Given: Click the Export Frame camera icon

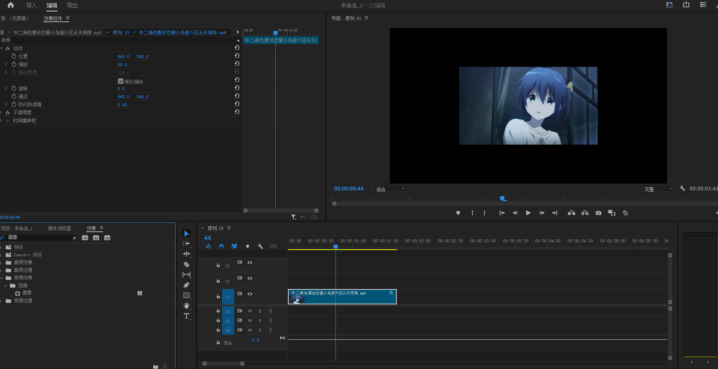Looking at the screenshot, I should 599,213.
